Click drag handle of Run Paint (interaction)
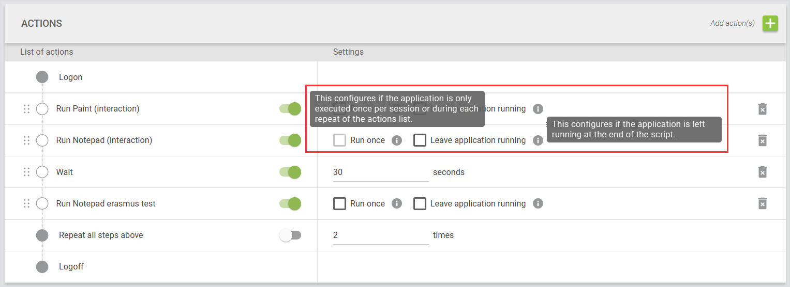This screenshot has width=790, height=287. (26, 109)
